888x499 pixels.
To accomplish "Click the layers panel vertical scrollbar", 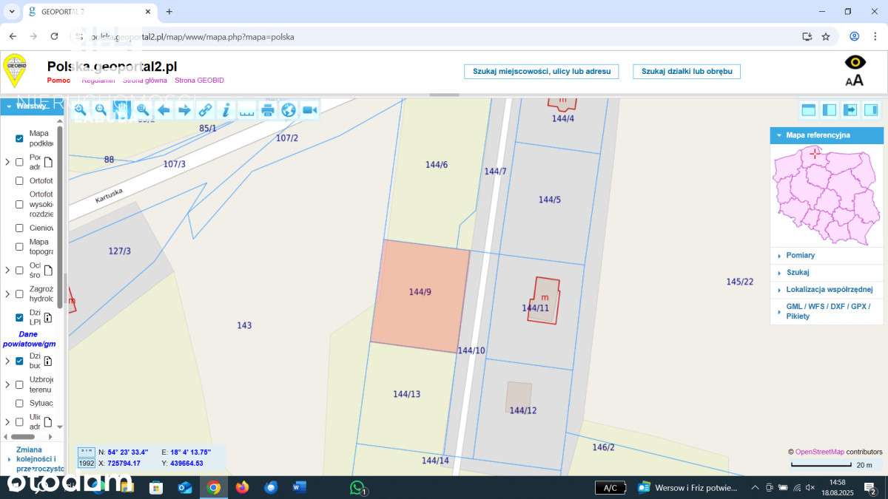I will (x=60, y=218).
